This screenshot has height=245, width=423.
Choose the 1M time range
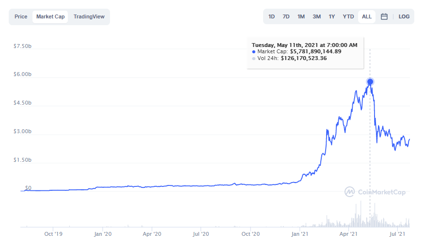coord(301,17)
